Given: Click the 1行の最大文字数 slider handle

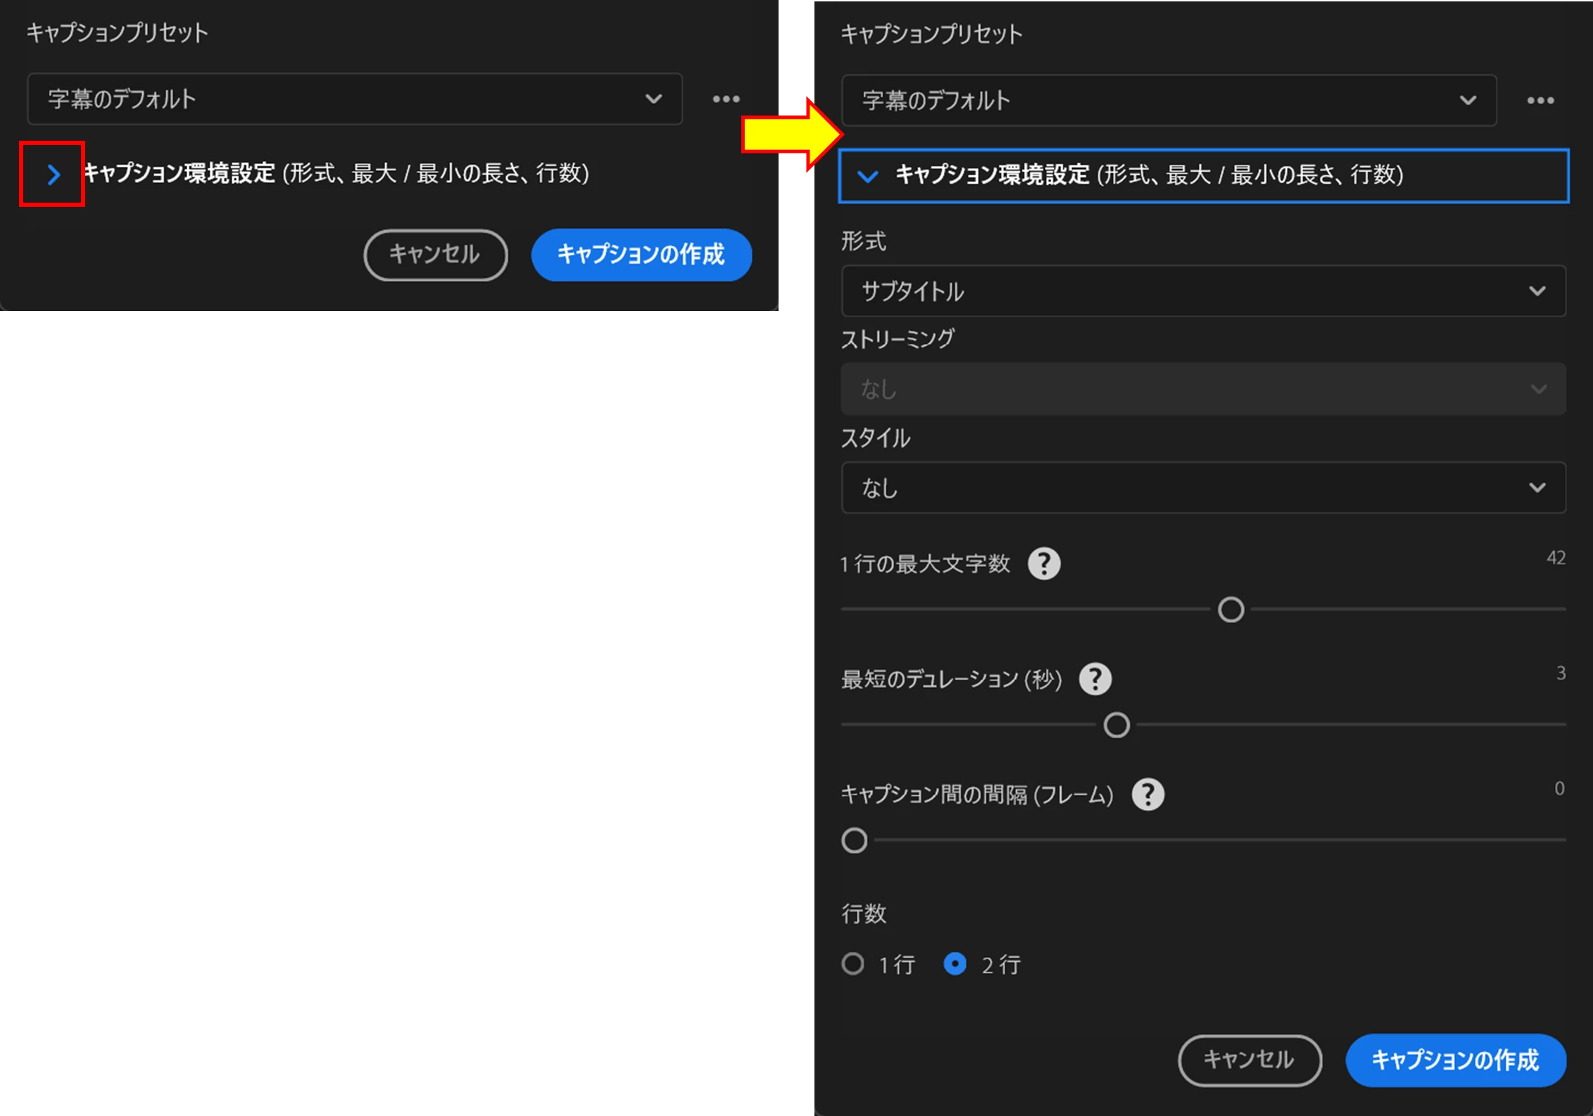Looking at the screenshot, I should [x=1230, y=609].
